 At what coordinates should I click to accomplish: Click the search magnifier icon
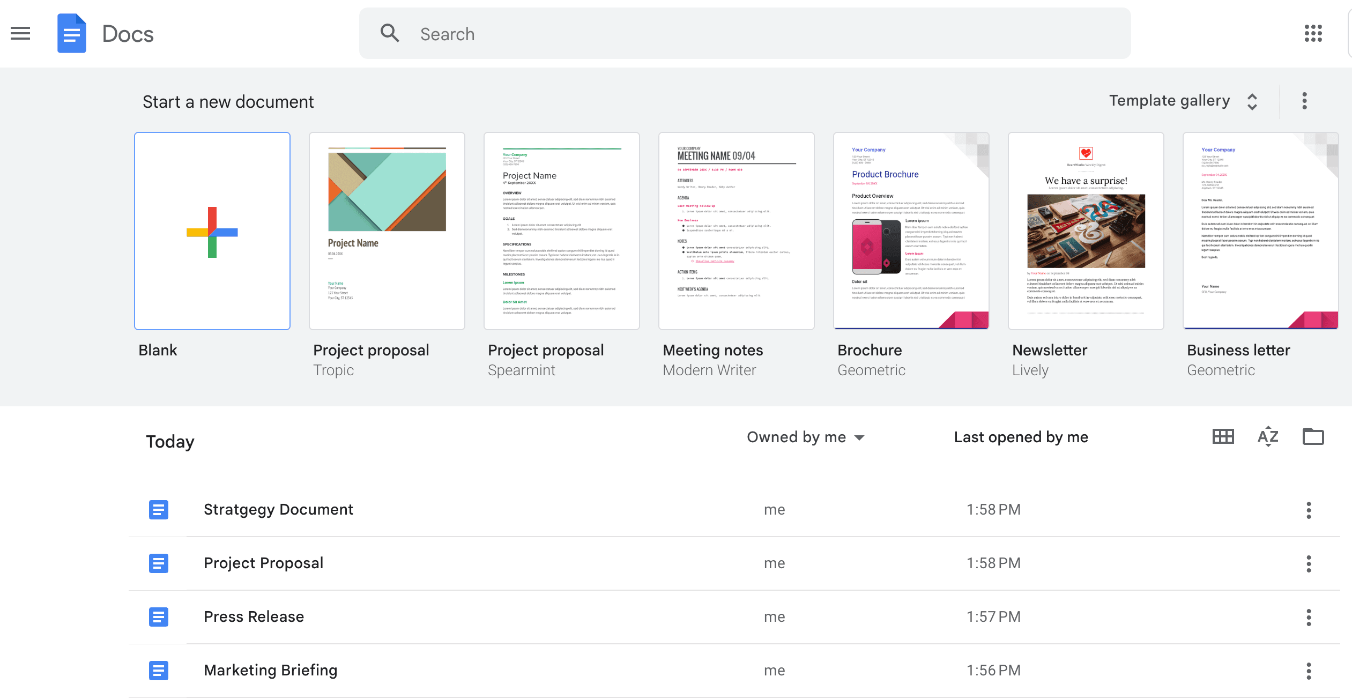point(390,33)
